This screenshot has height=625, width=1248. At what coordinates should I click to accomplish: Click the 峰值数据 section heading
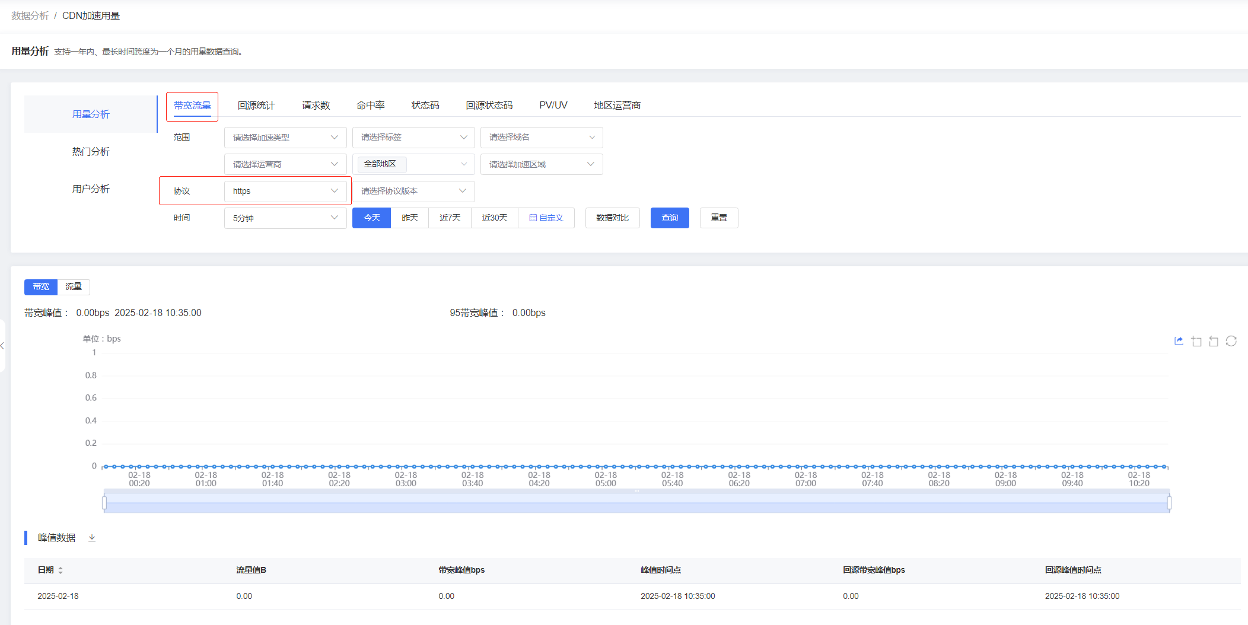56,538
